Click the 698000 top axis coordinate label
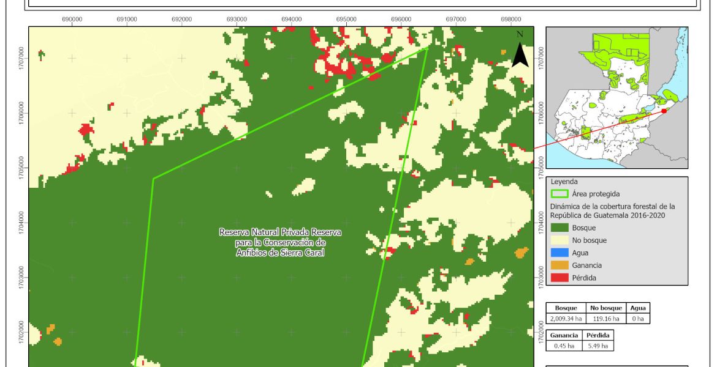The height and width of the screenshot is (367, 717). coord(510,19)
